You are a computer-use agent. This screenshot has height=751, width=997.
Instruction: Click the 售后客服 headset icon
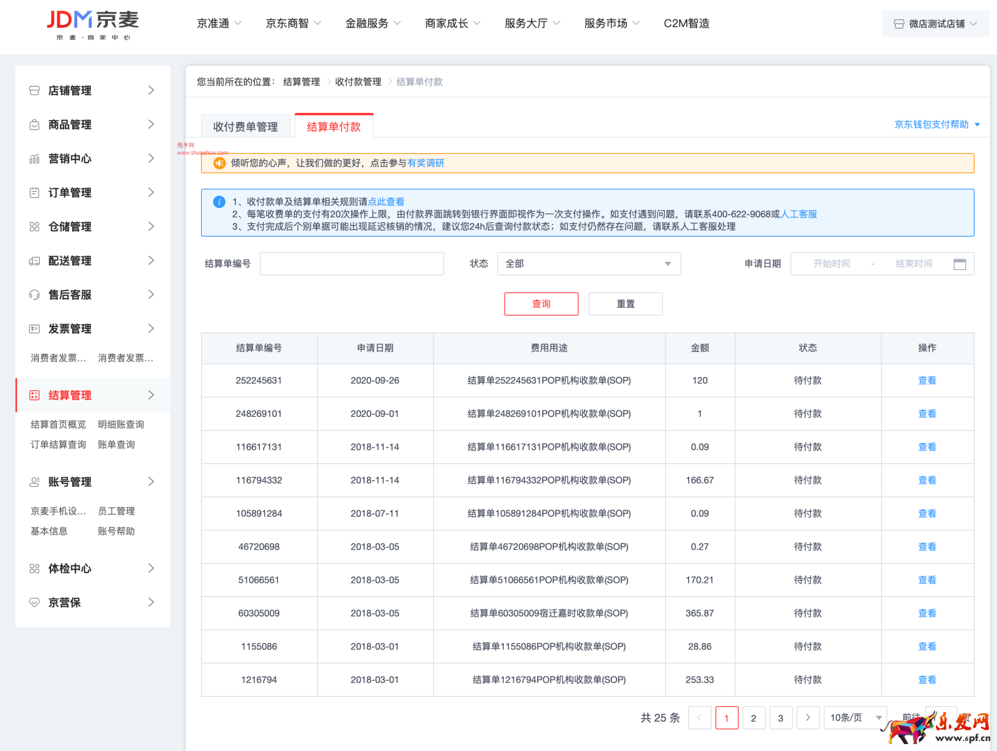34,294
